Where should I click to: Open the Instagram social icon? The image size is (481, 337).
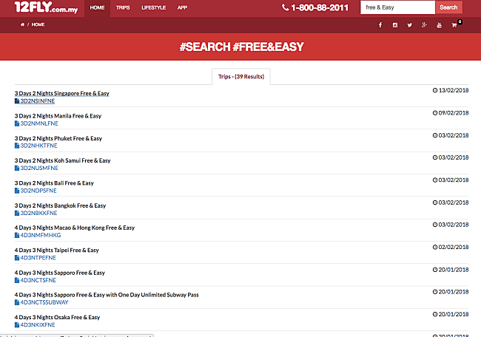click(x=395, y=25)
